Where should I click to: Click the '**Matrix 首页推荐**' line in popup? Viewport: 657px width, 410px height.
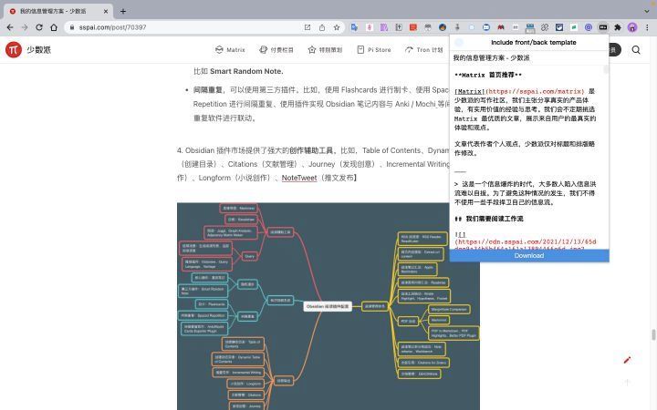pos(488,75)
